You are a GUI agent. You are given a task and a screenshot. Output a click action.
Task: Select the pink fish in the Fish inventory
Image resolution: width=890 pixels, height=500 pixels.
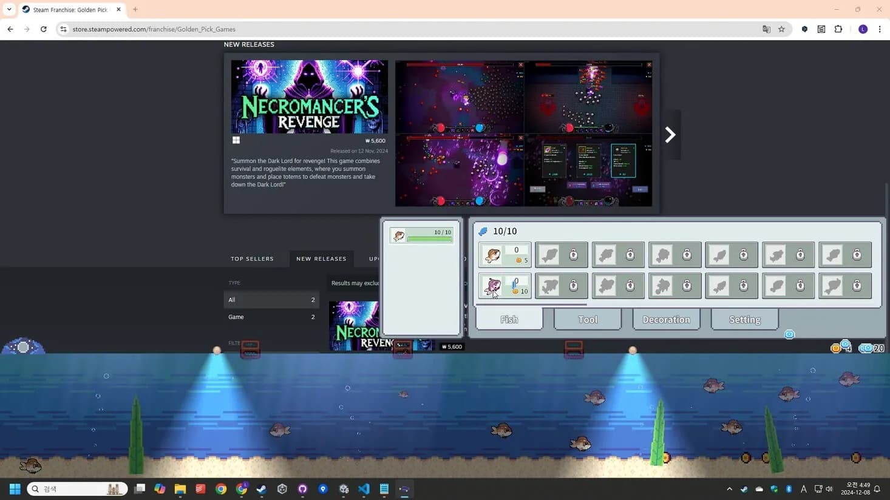click(493, 285)
